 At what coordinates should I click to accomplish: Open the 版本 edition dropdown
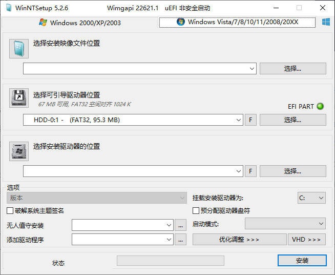click(x=97, y=198)
